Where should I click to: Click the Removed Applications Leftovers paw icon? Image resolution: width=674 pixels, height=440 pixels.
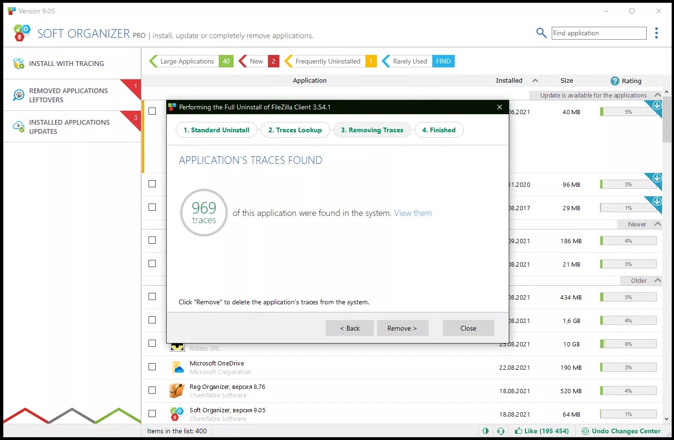19,95
